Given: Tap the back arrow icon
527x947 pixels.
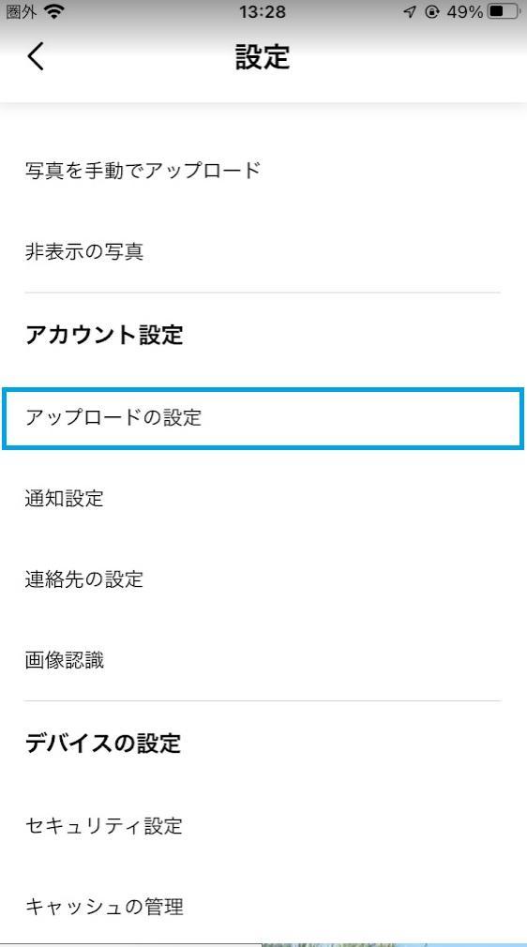Looking at the screenshot, I should [x=36, y=56].
